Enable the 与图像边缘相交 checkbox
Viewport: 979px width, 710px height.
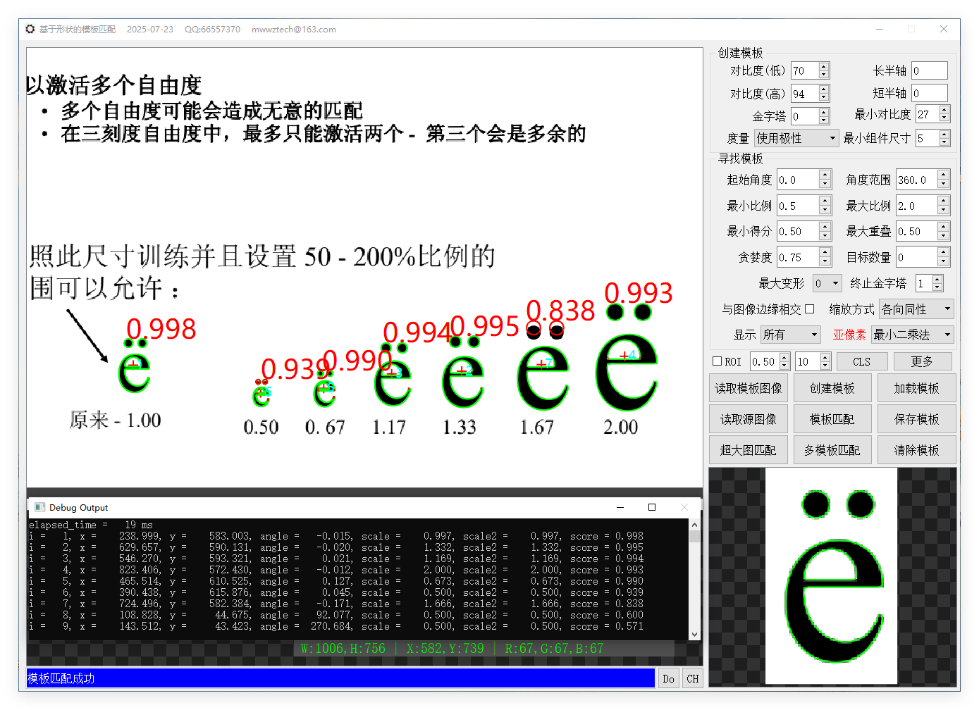point(809,309)
